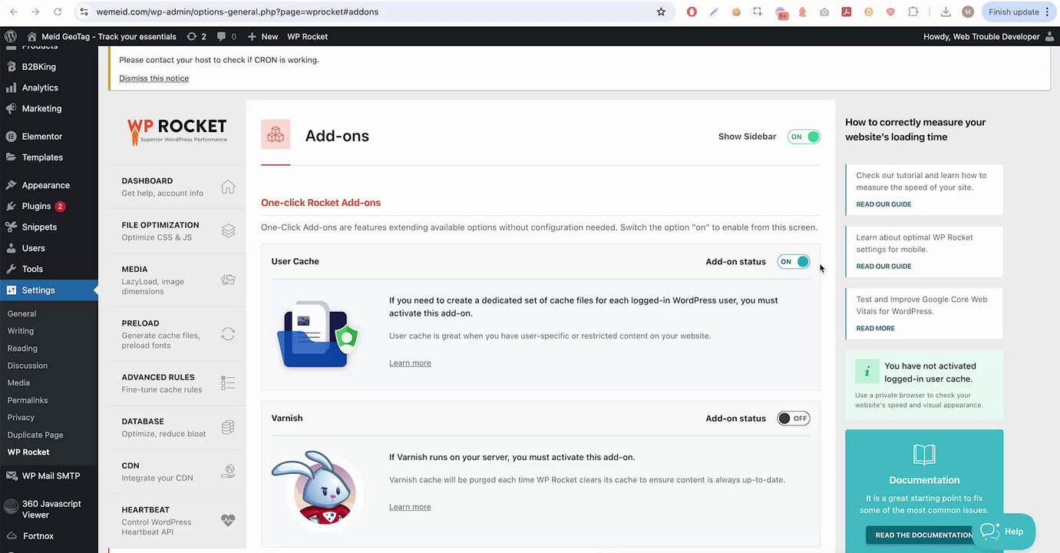
Task: Click the Advanced Rules list icon
Action: point(228,382)
